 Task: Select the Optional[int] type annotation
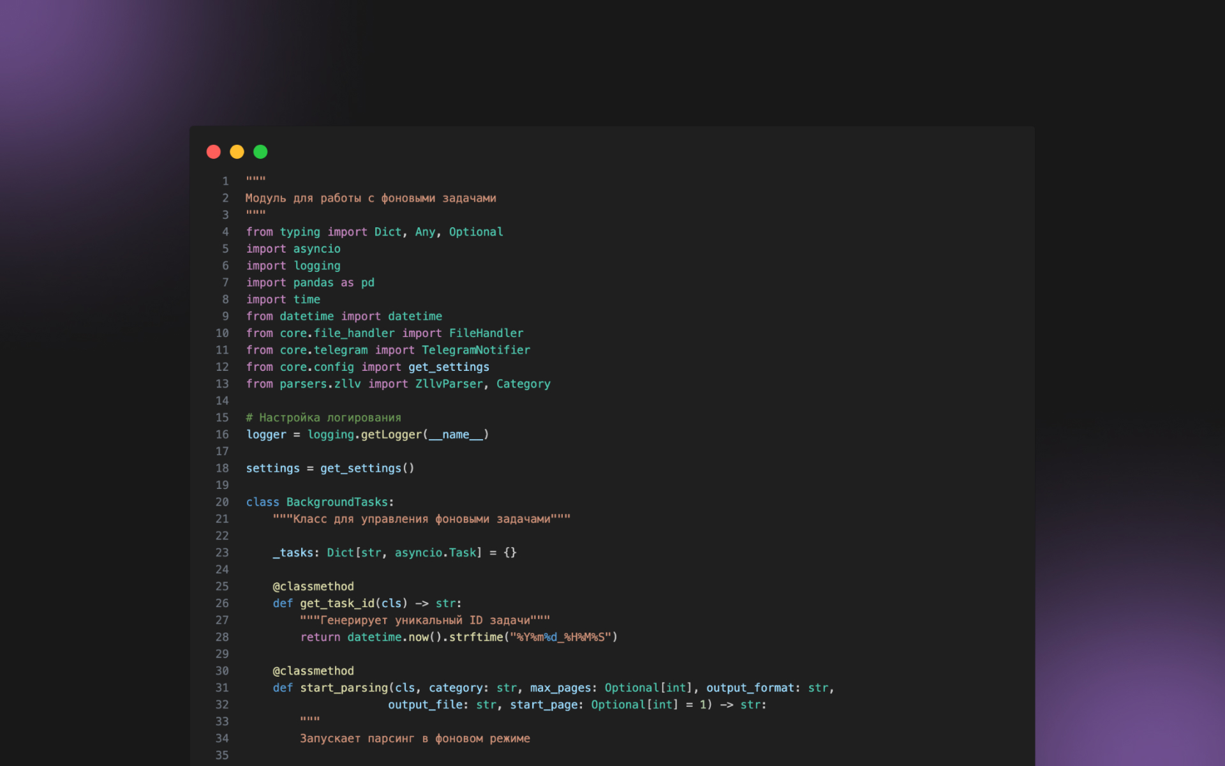647,687
